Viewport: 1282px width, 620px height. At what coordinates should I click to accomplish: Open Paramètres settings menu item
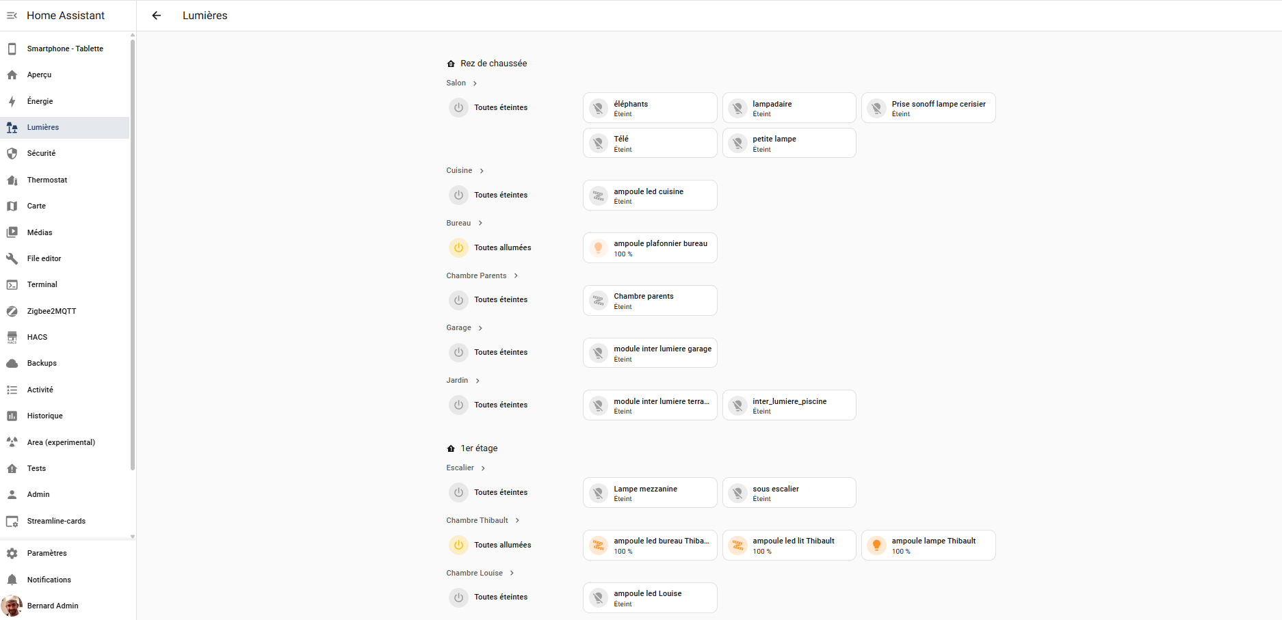coord(47,553)
